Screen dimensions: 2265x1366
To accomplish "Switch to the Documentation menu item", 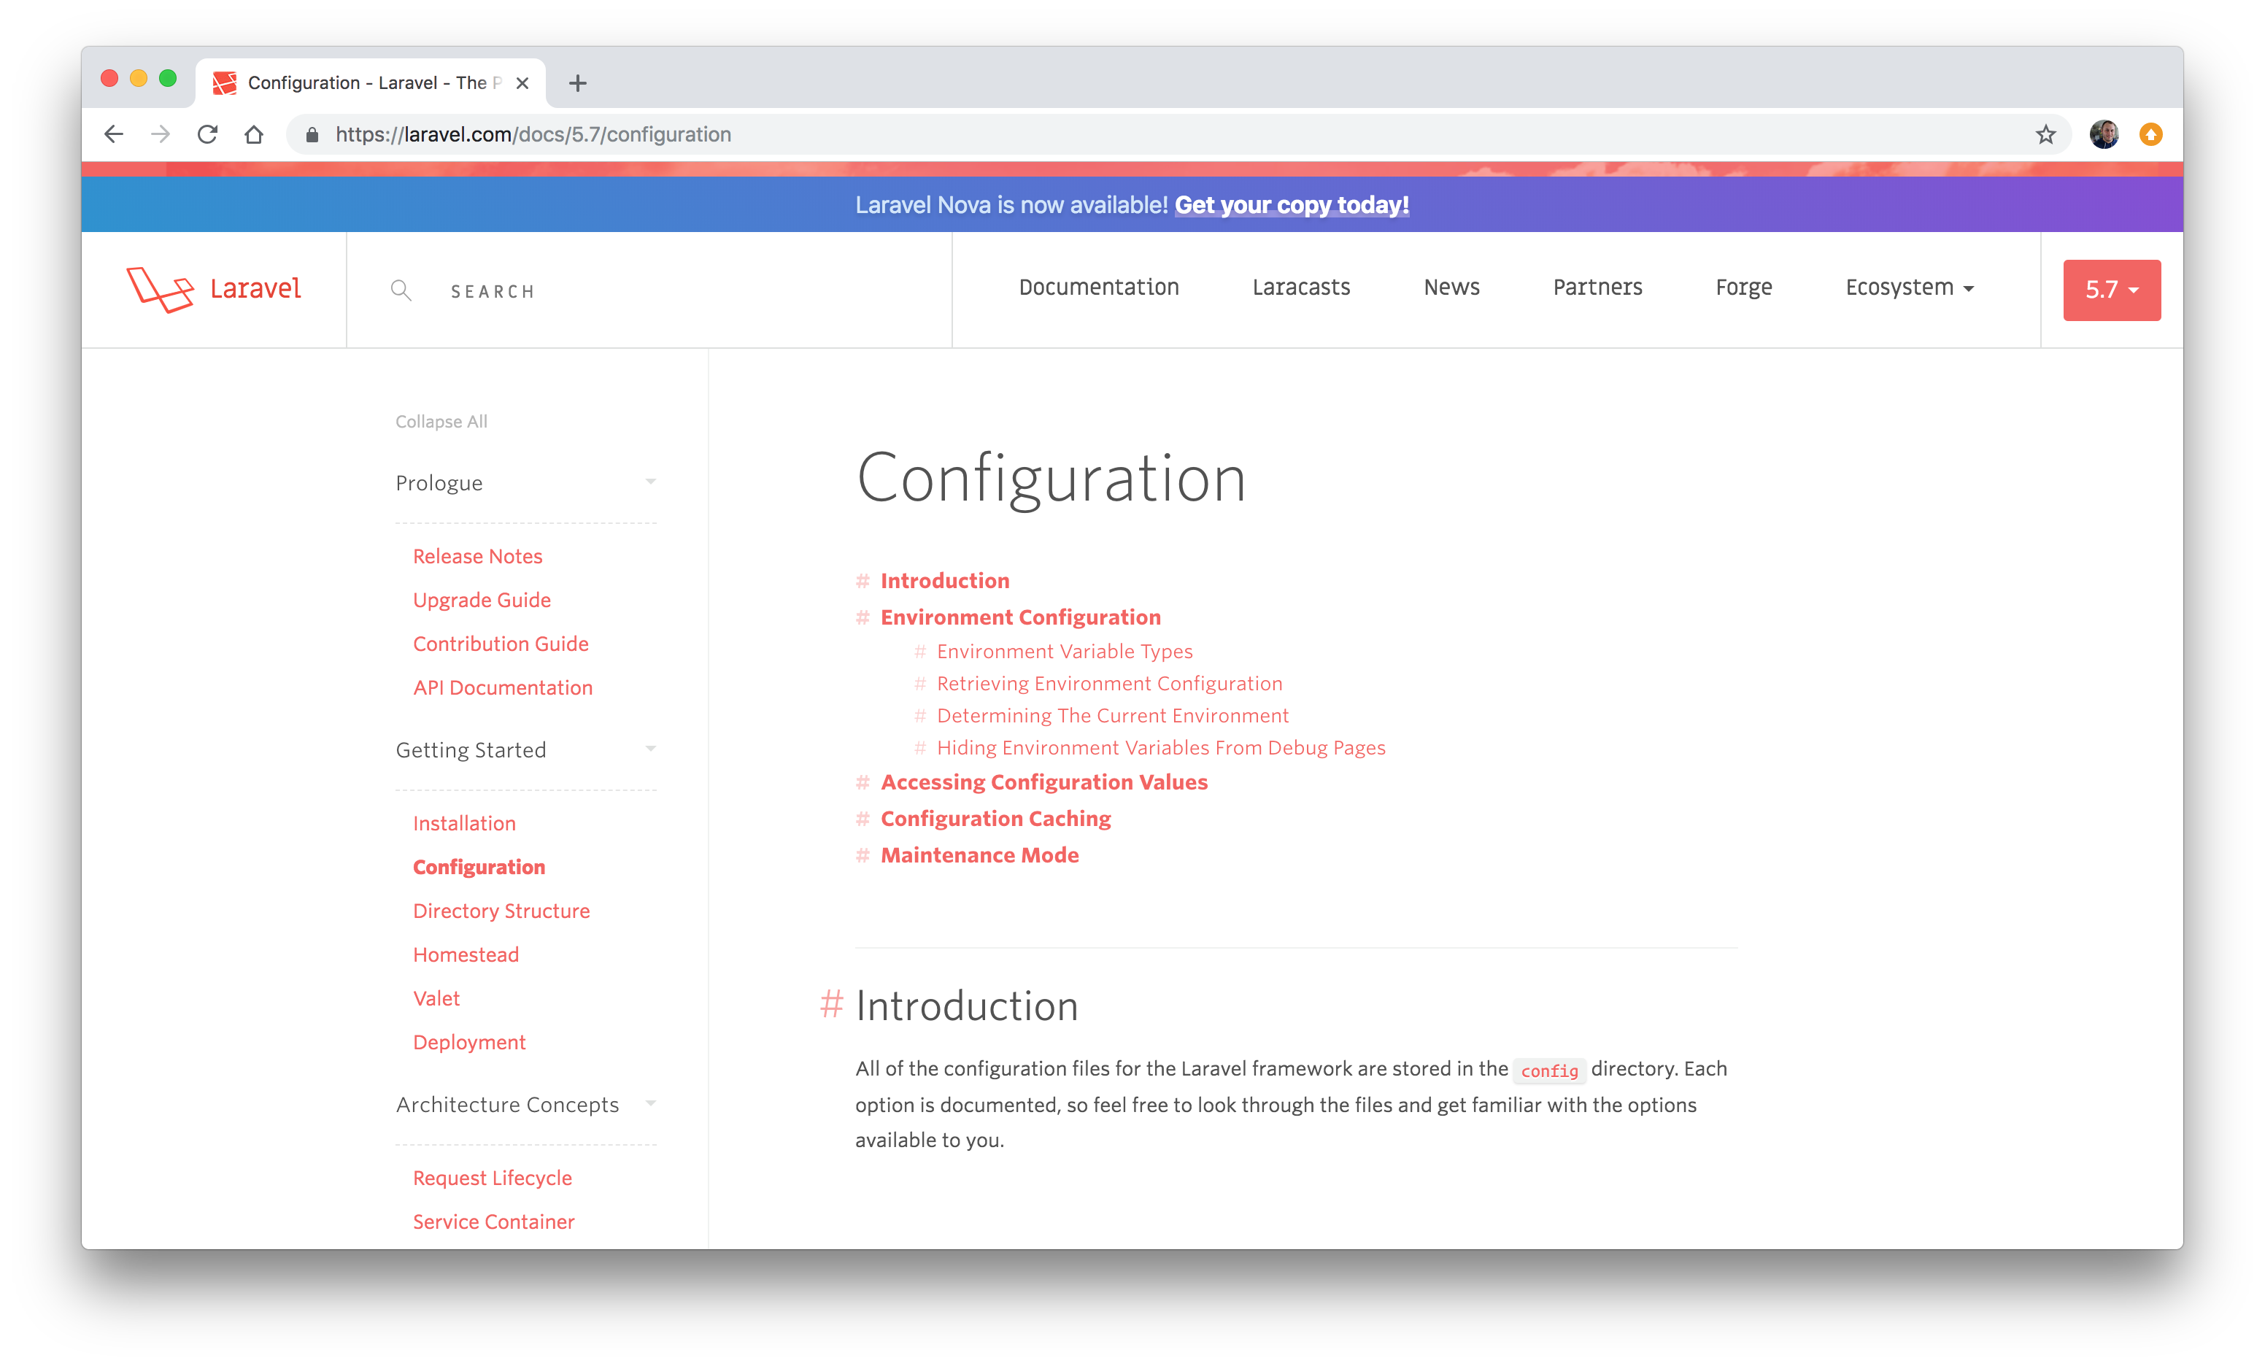I will 1098,288.
